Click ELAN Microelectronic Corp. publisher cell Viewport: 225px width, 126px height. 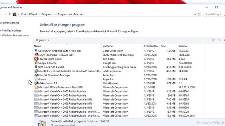point(118,55)
